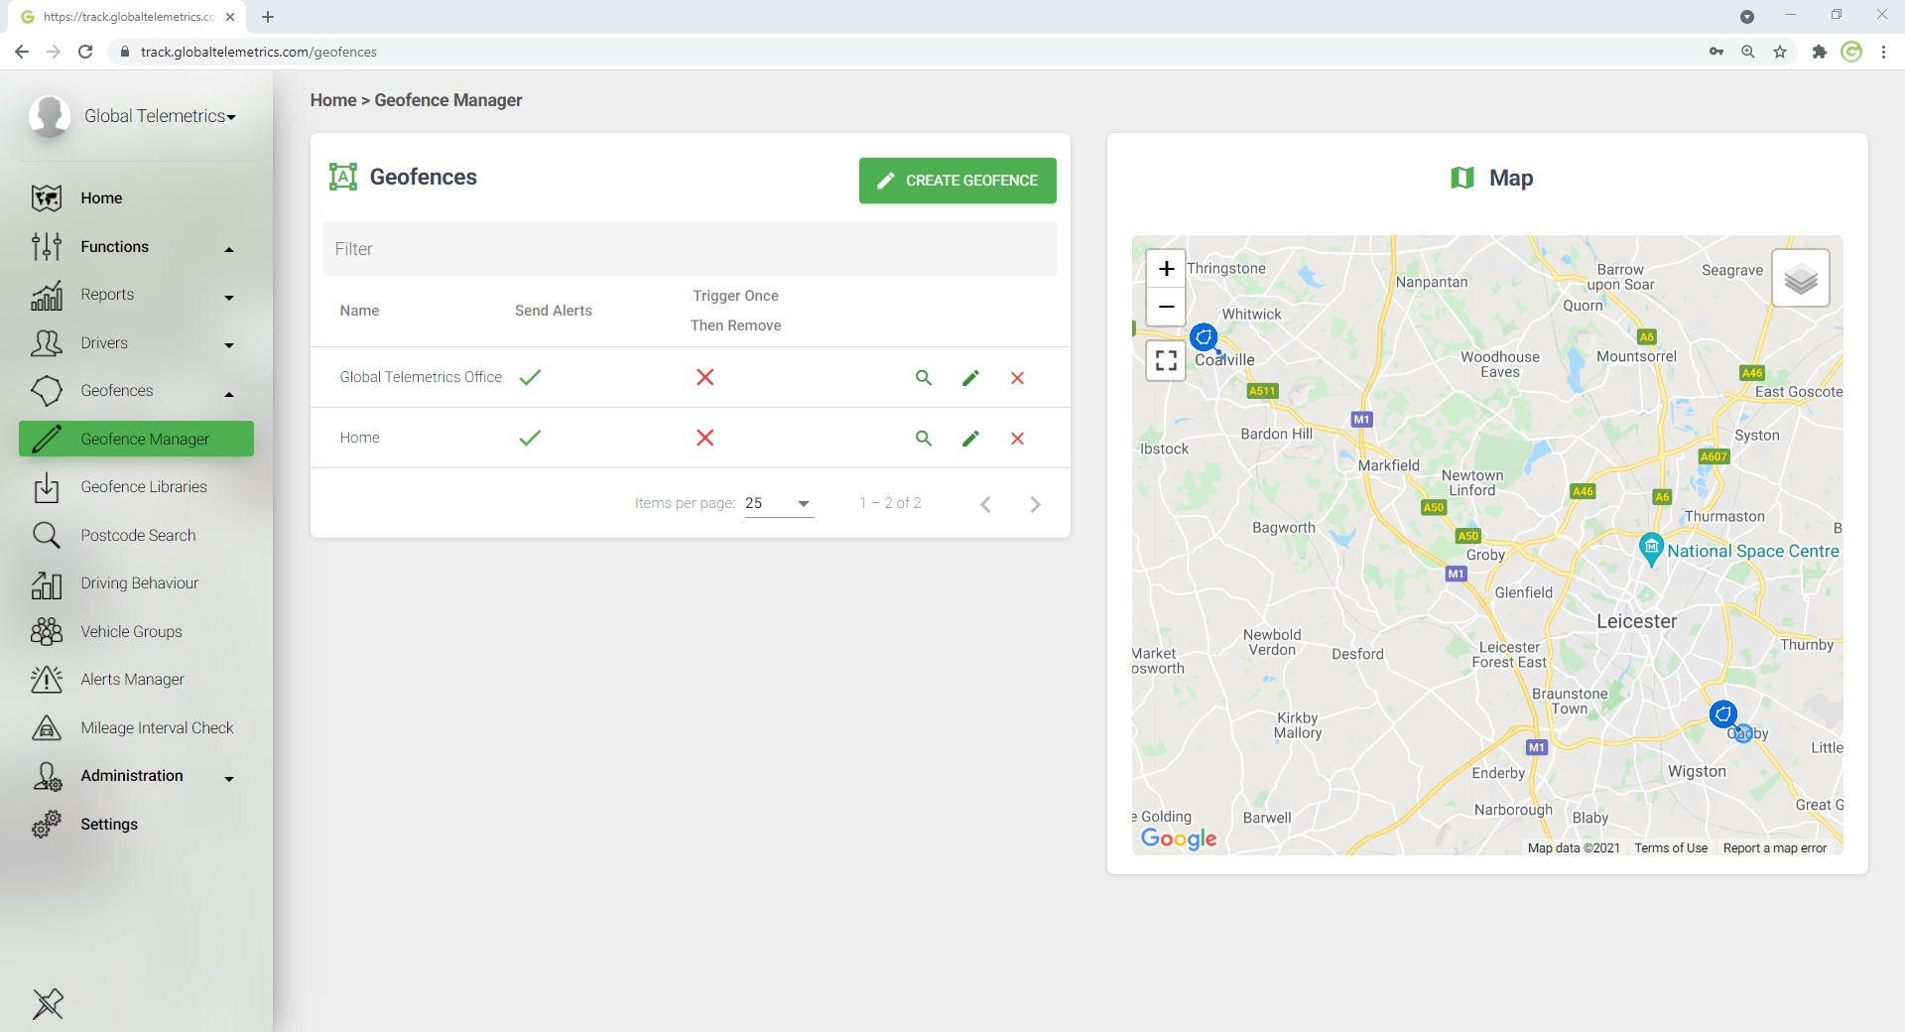Viewport: 1905px width, 1032px height.
Task: Delete the Global Telemetrics Office geofence
Action: coord(1017,378)
